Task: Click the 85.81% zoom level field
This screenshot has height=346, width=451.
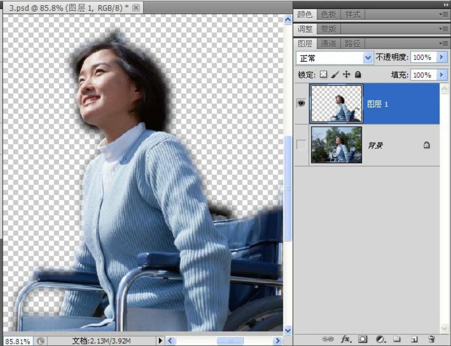Action: tap(18, 341)
